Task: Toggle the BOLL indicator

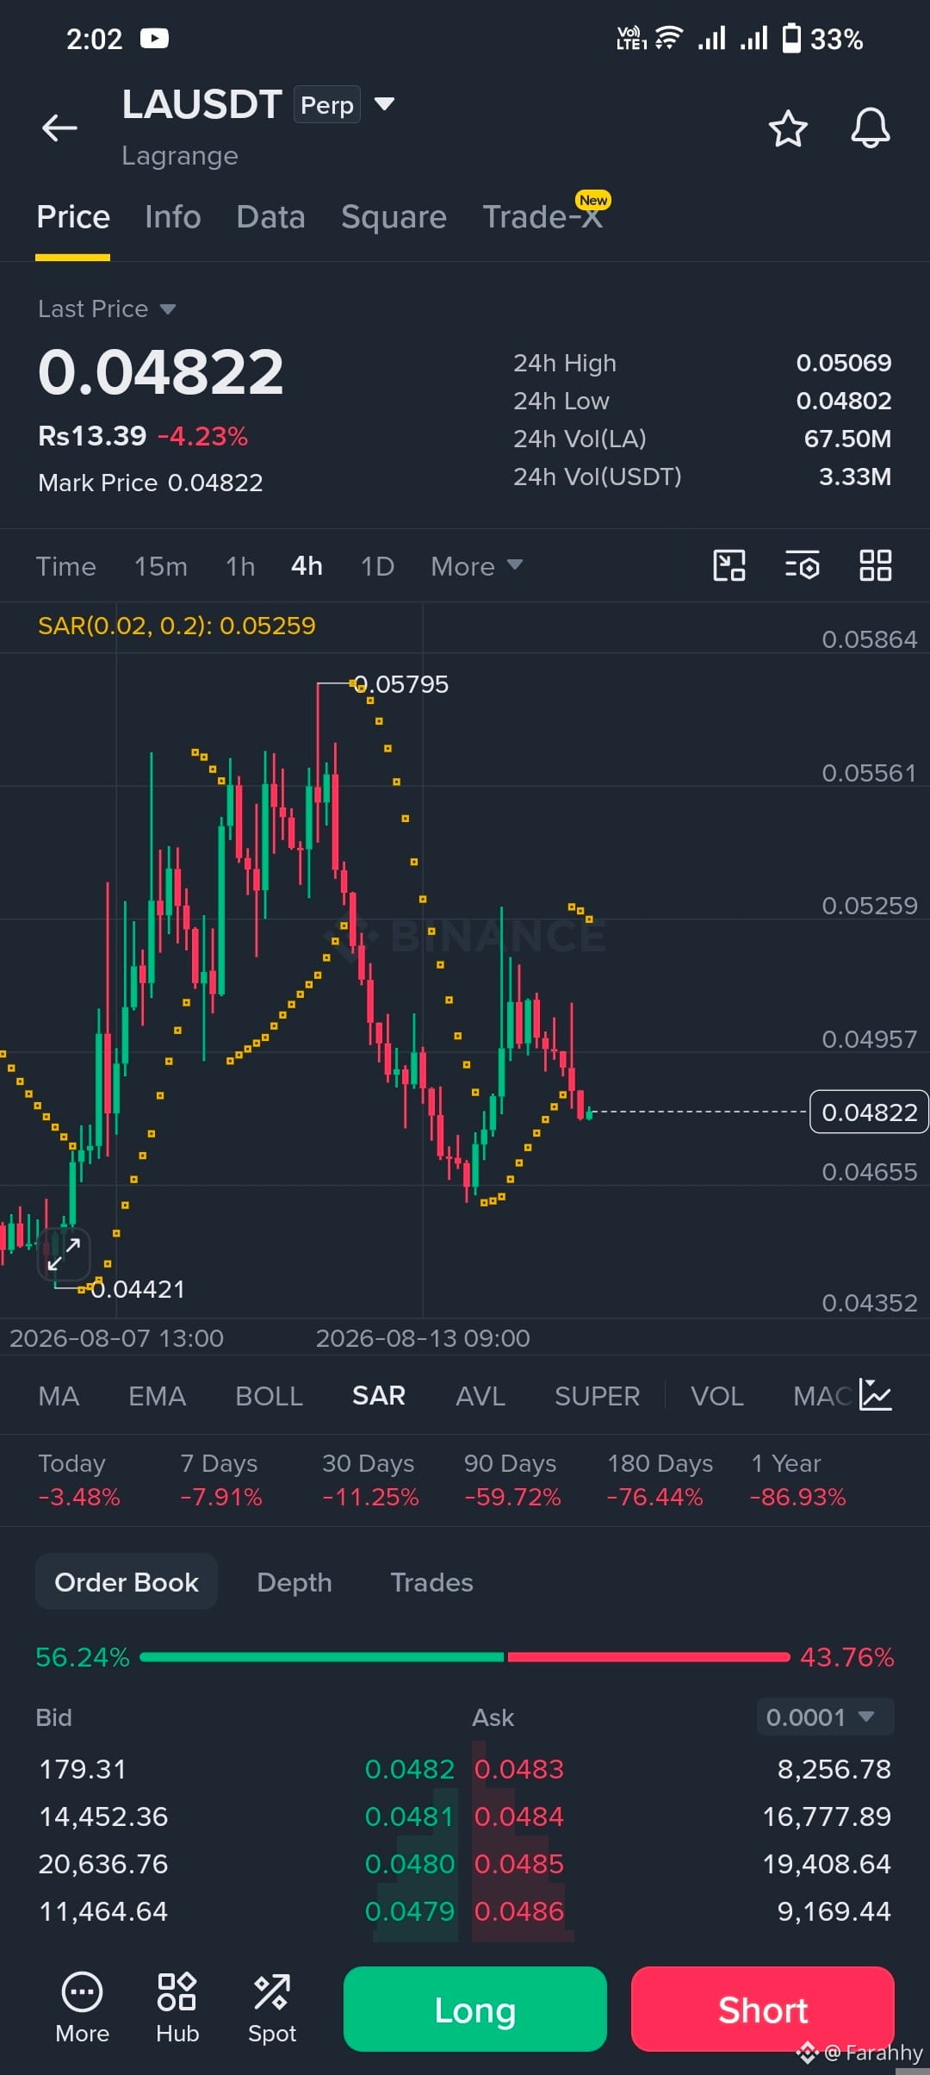Action: (x=269, y=1396)
